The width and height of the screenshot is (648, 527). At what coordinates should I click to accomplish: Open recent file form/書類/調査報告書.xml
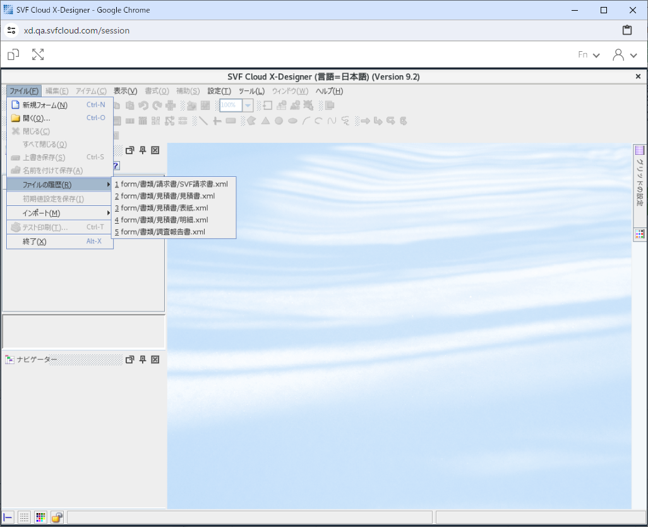tap(174, 232)
